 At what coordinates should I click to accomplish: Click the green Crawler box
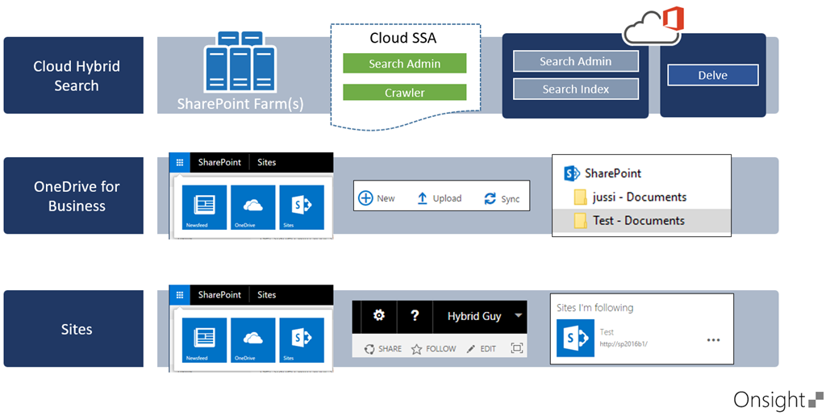pyautogui.click(x=405, y=92)
